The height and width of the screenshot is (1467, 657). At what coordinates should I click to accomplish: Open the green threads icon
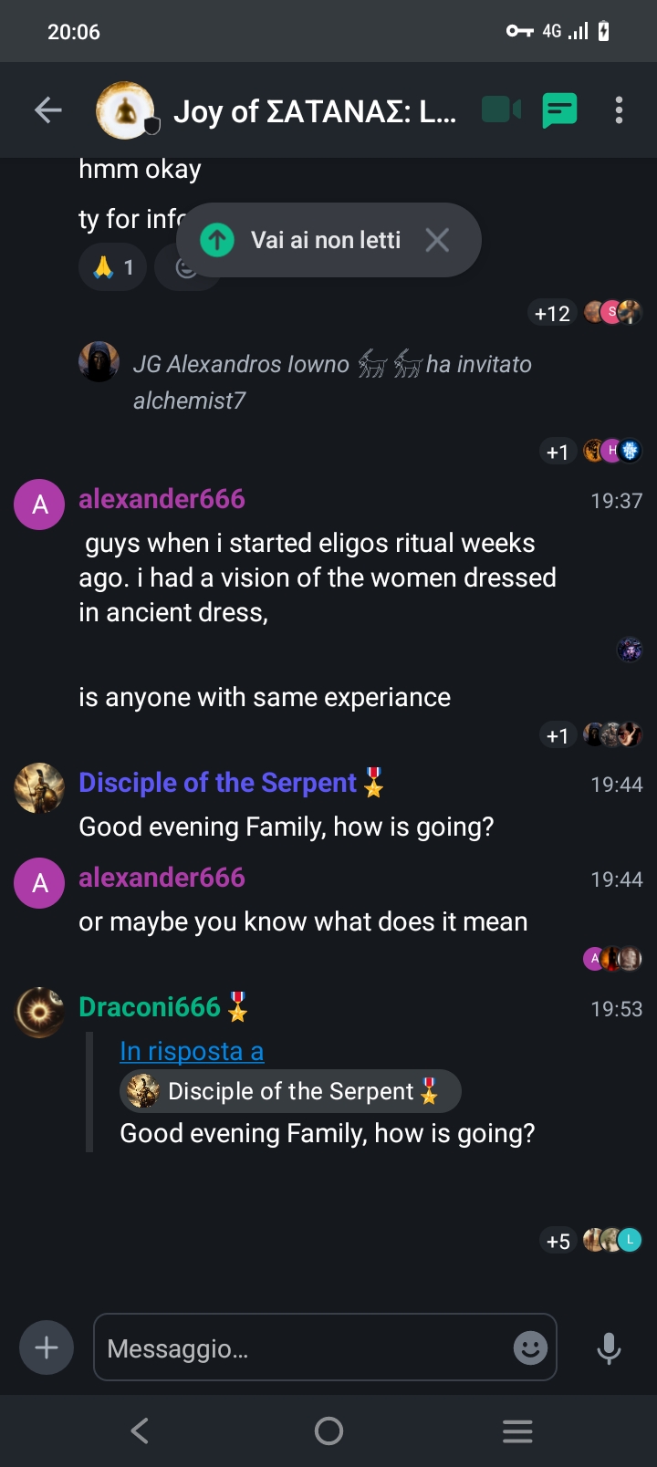[x=559, y=110]
